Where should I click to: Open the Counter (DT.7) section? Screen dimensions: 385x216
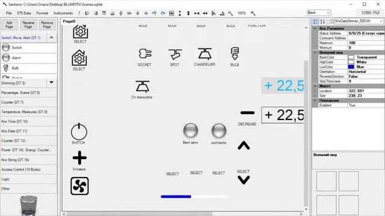(x=29, y=103)
